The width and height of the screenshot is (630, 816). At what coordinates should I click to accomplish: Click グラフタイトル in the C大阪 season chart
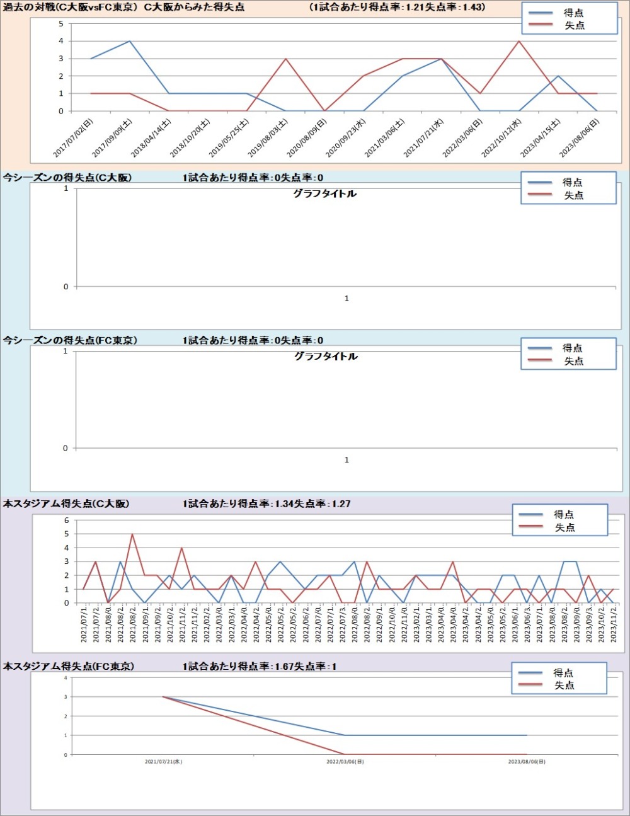pos(324,193)
